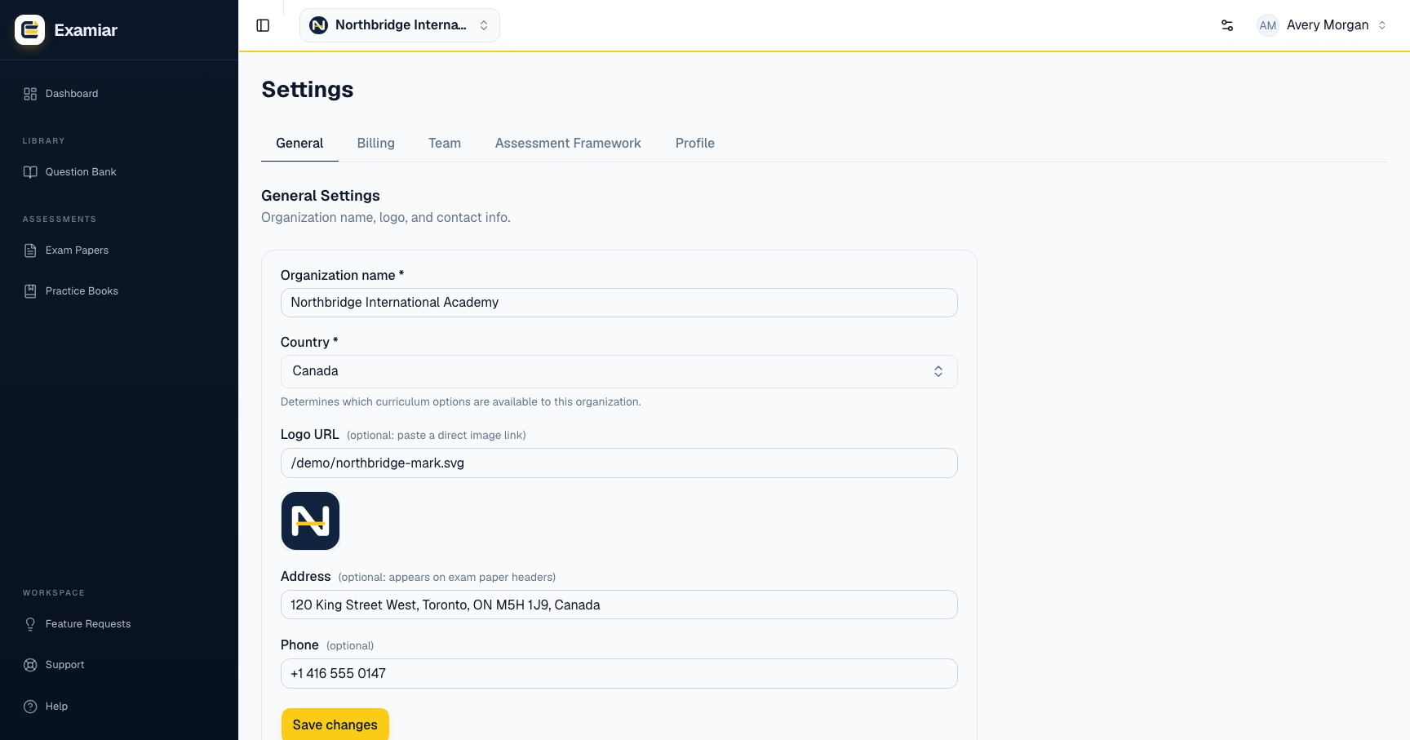Click the Examiar logo icon
Image resolution: width=1410 pixels, height=740 pixels.
click(x=30, y=30)
